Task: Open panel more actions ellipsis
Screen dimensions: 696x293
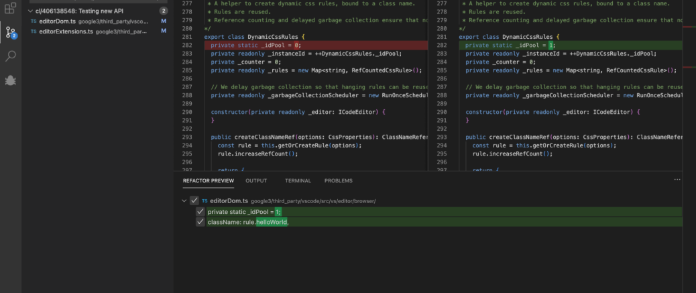Action: 677,180
